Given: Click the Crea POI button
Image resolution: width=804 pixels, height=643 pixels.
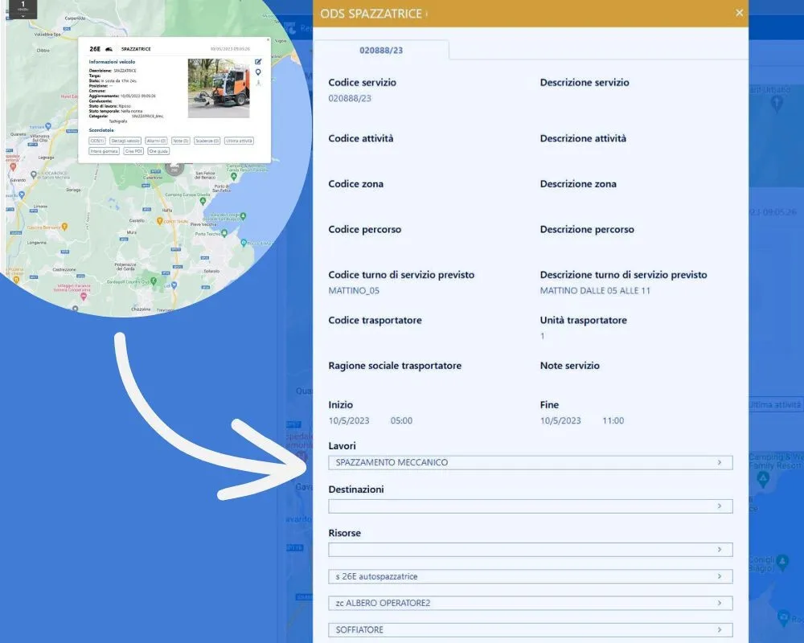Looking at the screenshot, I should pyautogui.click(x=133, y=151).
